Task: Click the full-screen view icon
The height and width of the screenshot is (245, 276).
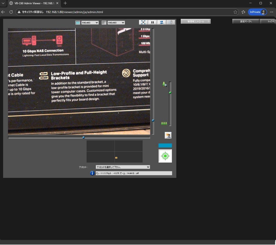Action: click(143, 22)
